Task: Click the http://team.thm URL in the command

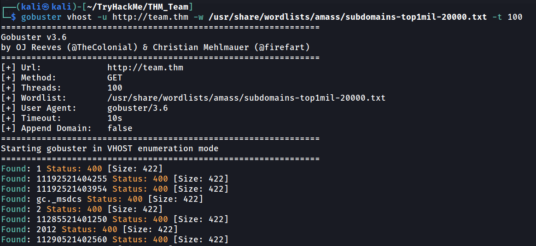Action: coord(151,17)
